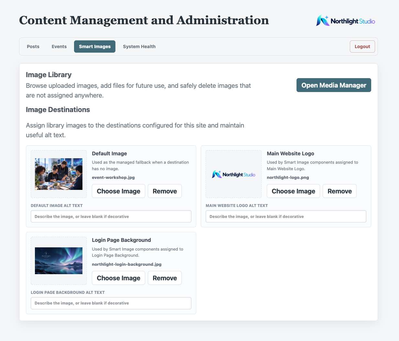The image size is (399, 341).
Task: Click the Image Destinations heading
Action: tap(58, 109)
